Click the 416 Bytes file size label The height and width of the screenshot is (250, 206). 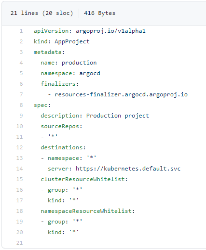tap(99, 13)
